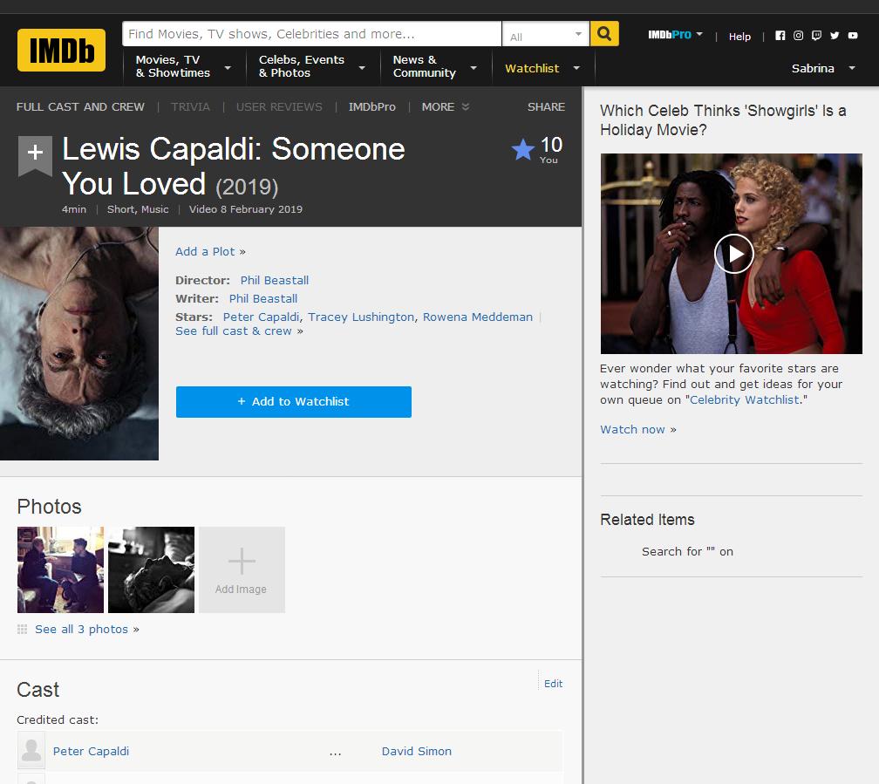Image resolution: width=879 pixels, height=784 pixels.
Task: Open IMDb's YouTube icon
Action: 853,36
